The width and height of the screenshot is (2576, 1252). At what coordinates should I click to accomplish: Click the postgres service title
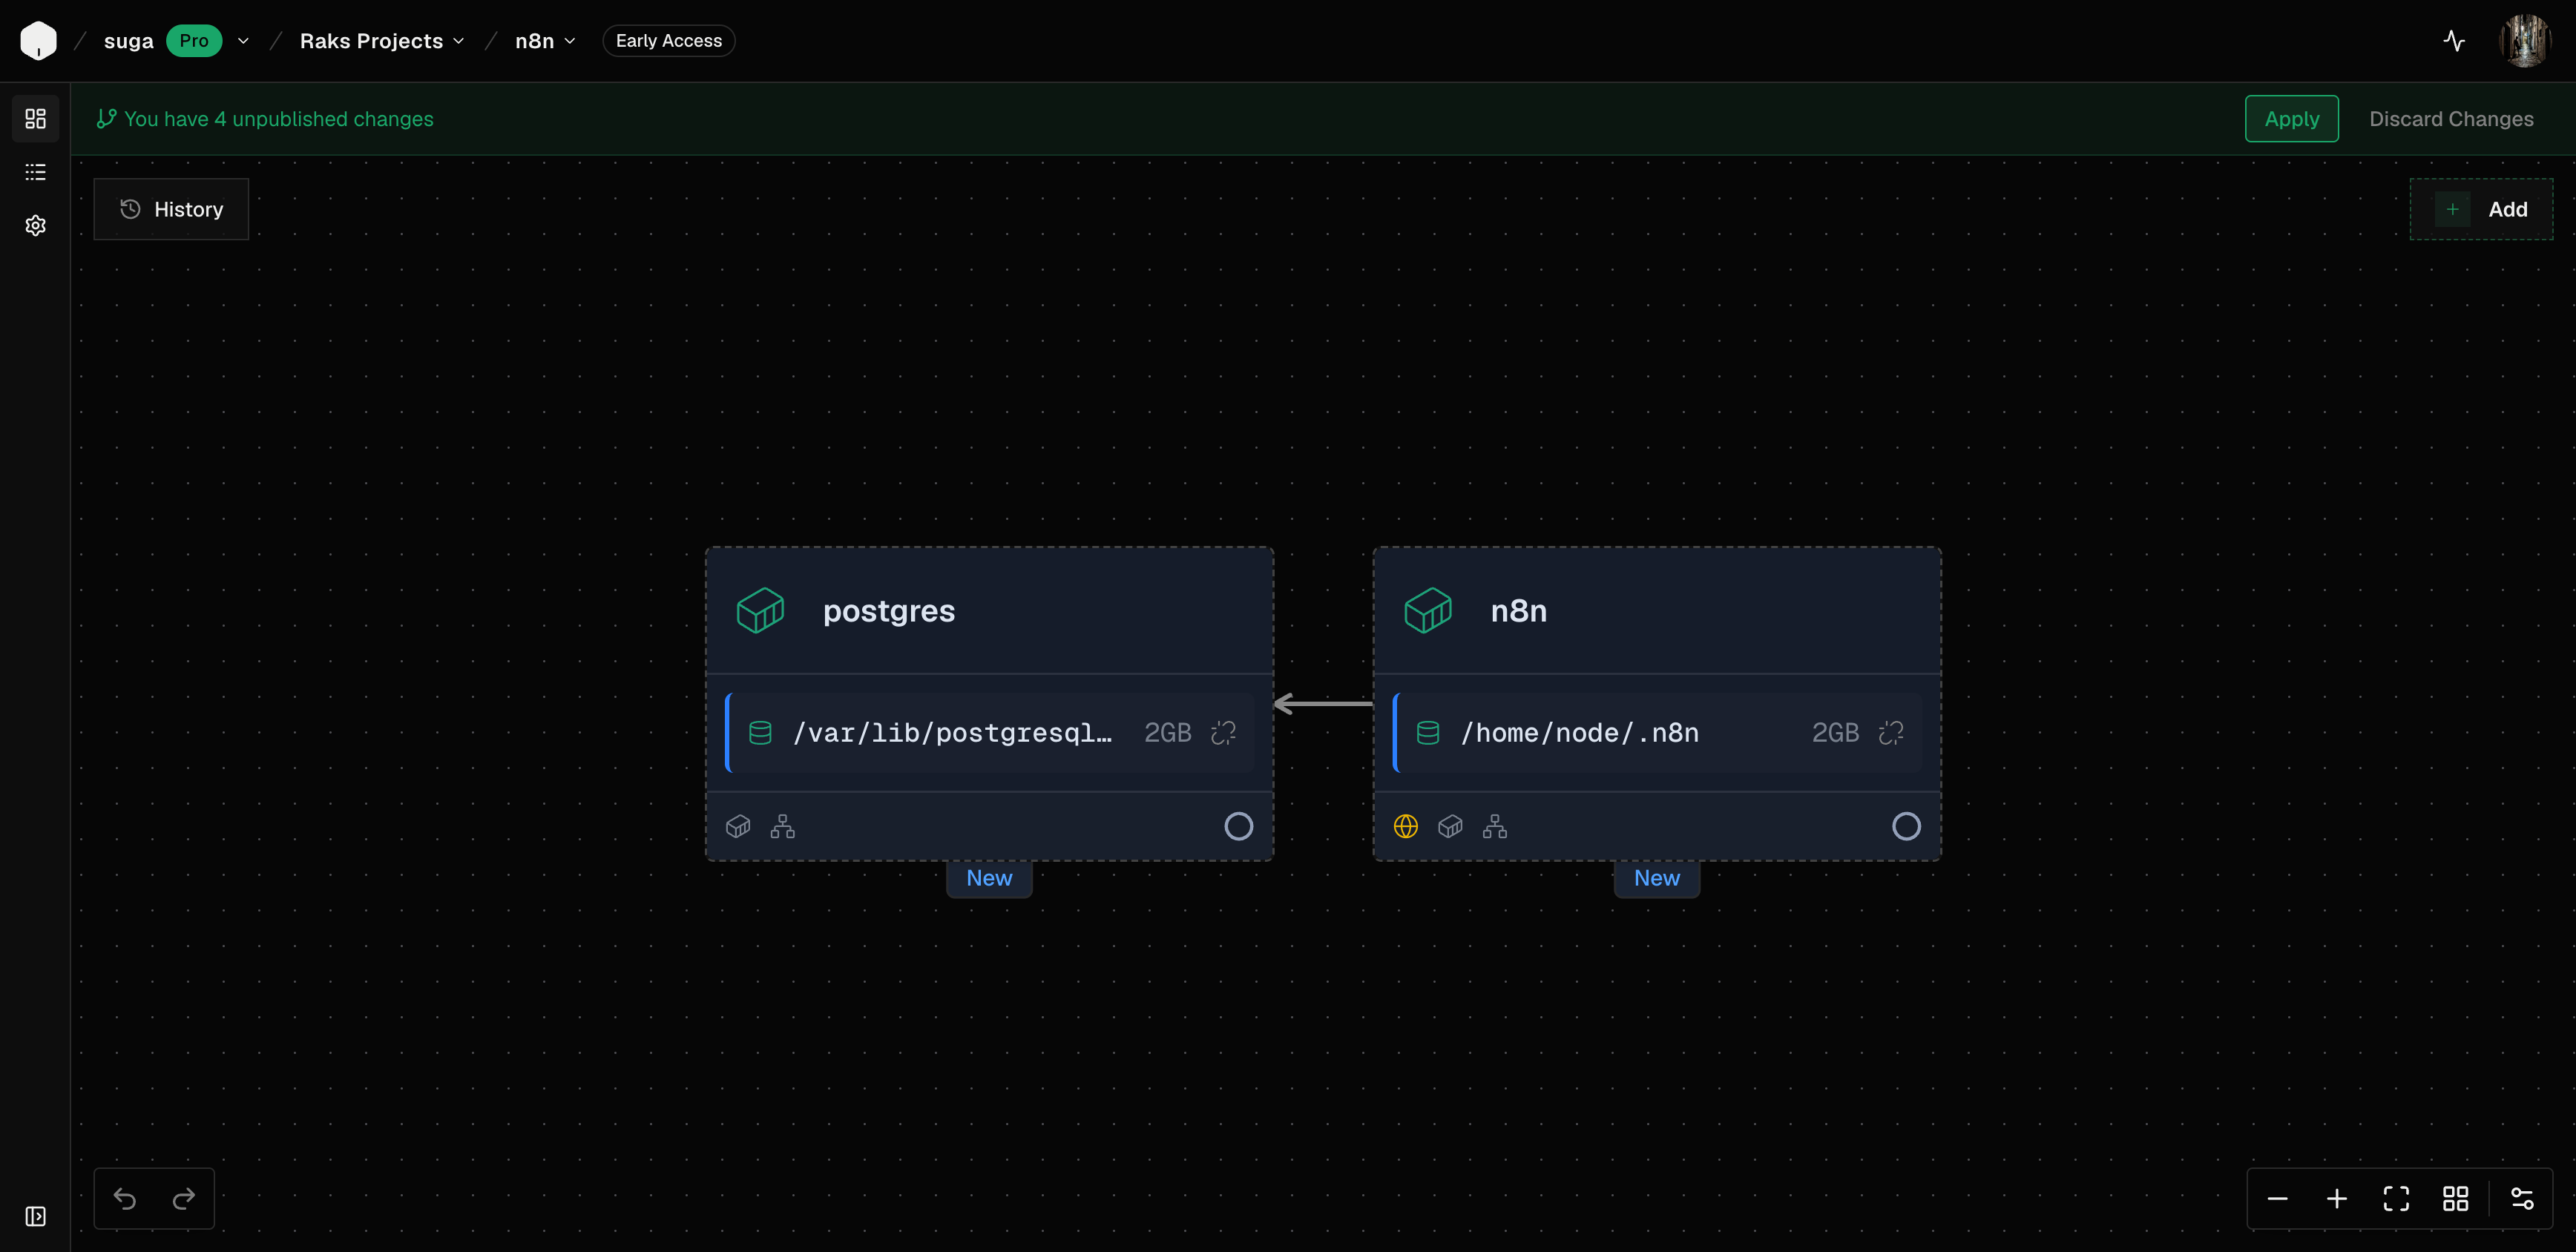pos(889,610)
